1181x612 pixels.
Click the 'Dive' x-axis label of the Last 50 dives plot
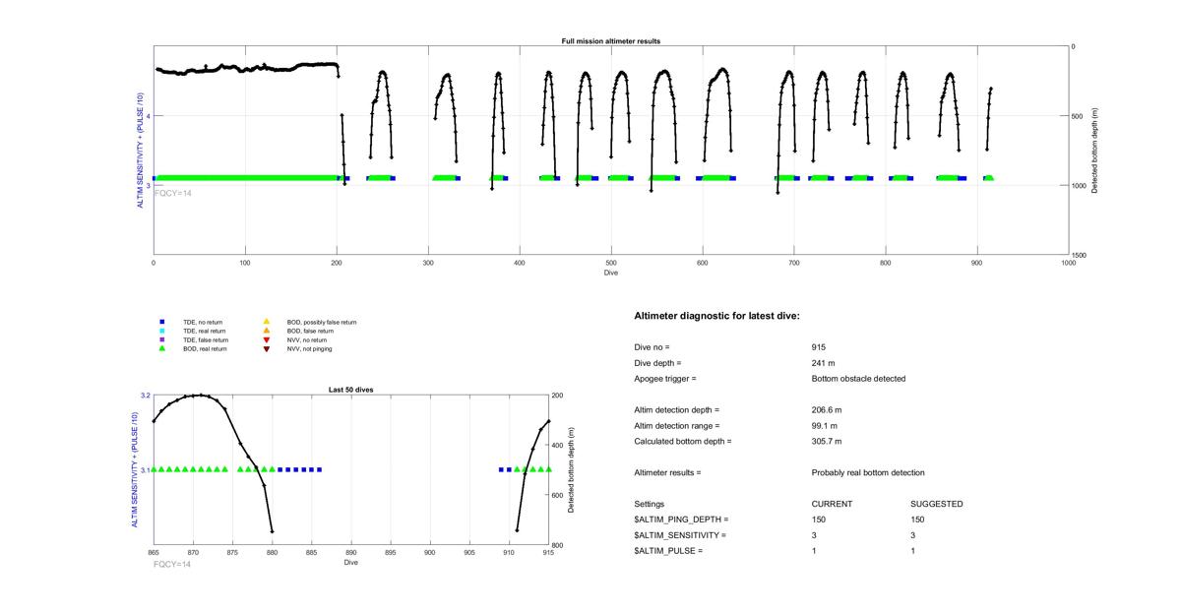[351, 564]
